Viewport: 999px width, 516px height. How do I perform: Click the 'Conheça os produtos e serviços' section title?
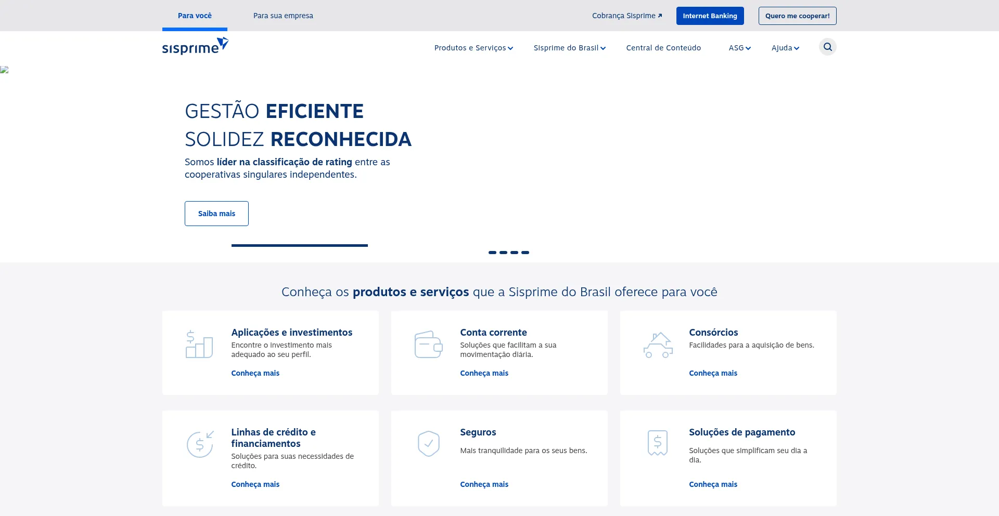[x=499, y=292]
